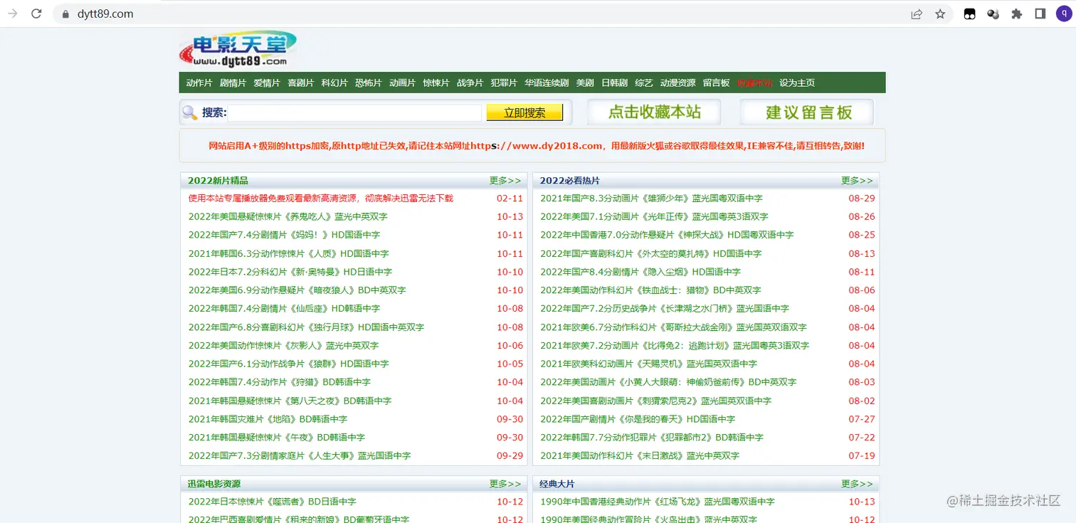Open the 迅雷电影资源 section heading
Screen dimensions: 1076x523
[x=214, y=484]
